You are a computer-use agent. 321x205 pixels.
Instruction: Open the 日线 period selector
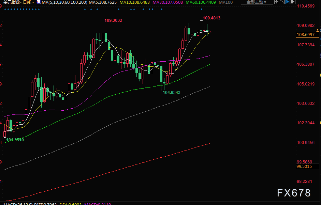coord(27,2)
